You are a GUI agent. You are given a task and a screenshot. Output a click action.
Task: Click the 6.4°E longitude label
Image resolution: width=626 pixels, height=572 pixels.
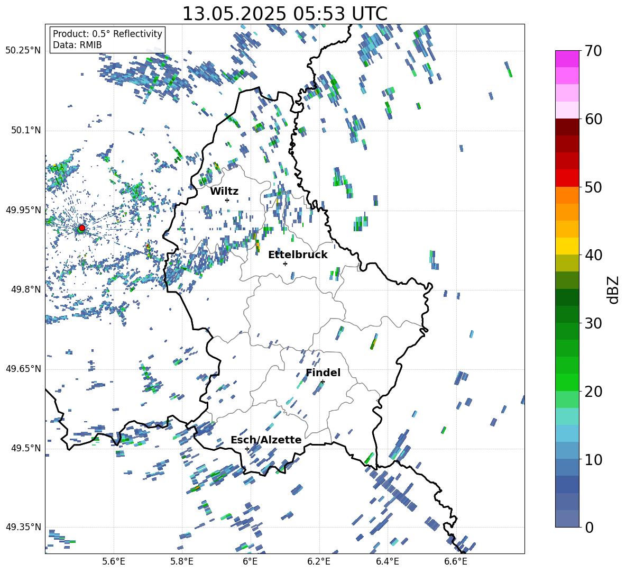[x=387, y=561]
